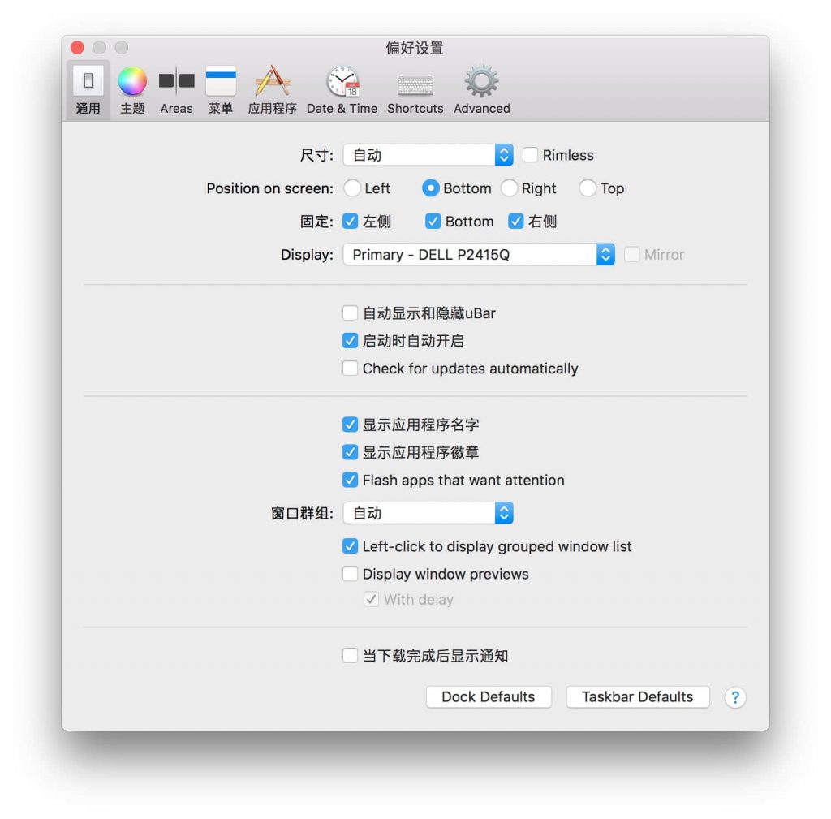This screenshot has height=819, width=831.
Task: Expand the 尺寸 size dropdown
Action: click(428, 155)
